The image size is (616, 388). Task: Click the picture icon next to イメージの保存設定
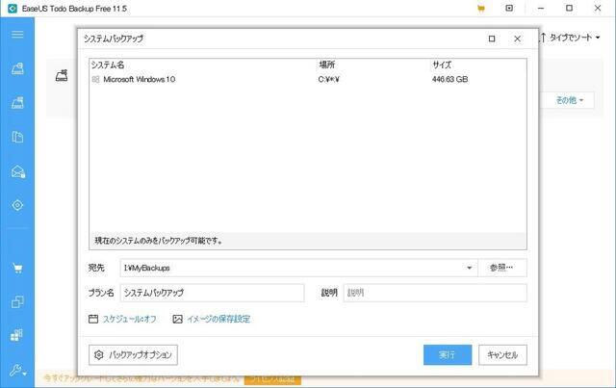(x=177, y=319)
